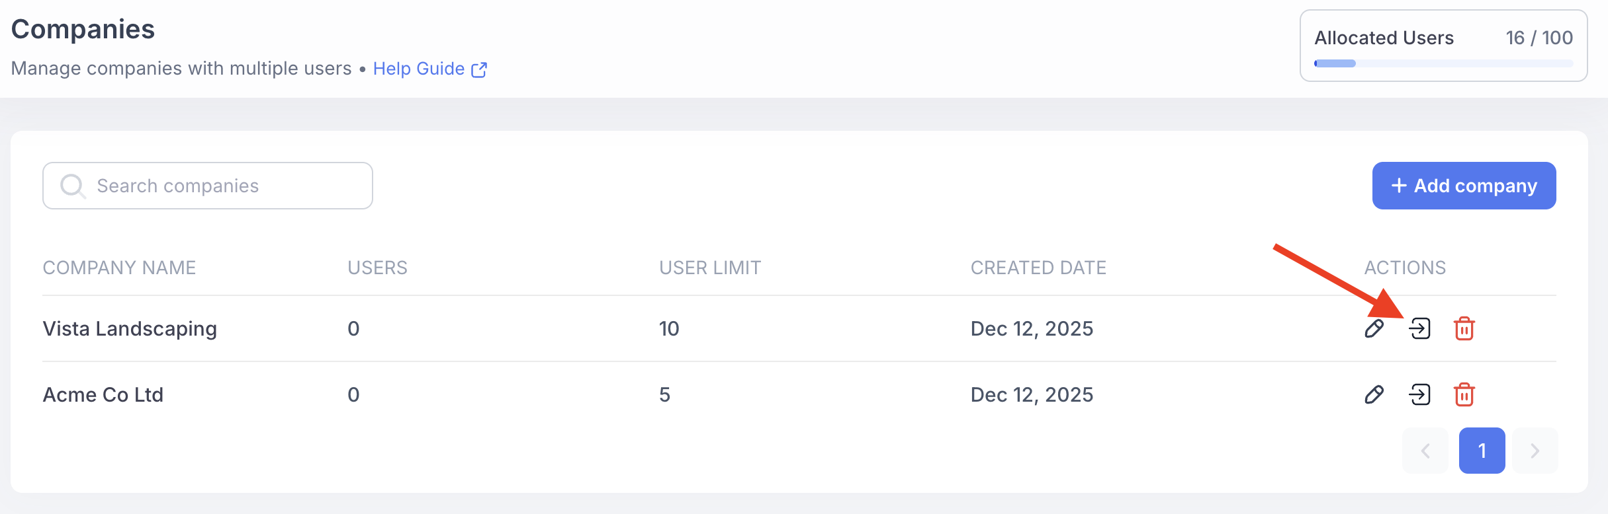Log in to Acme Co Ltd
Screen dimensions: 1608x514
[1419, 394]
